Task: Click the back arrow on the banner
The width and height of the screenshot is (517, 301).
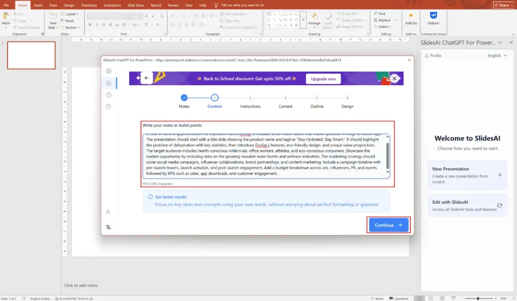Action: coord(146,78)
